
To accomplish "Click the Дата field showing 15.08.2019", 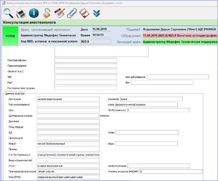I will click(101, 29).
